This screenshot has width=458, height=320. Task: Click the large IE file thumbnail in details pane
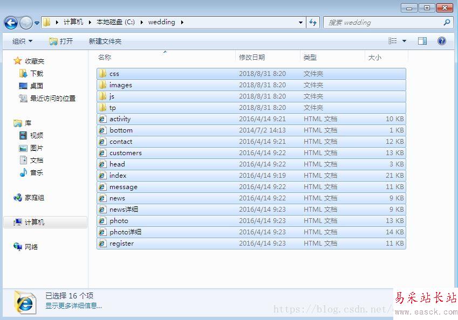click(25, 302)
